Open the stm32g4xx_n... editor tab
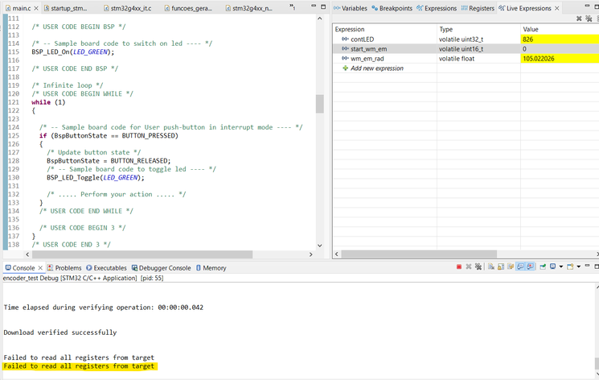This screenshot has height=380, width=599. tap(248, 8)
